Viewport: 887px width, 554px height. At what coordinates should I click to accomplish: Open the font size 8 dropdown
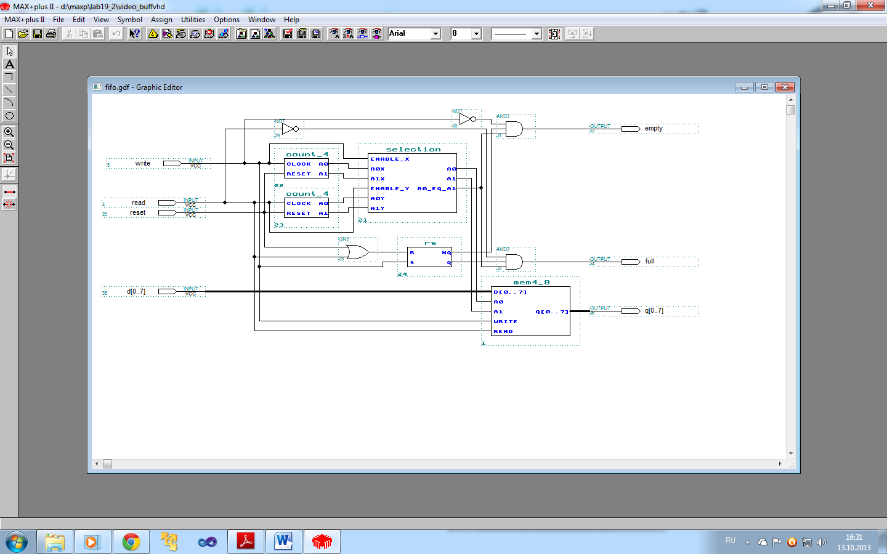(476, 34)
